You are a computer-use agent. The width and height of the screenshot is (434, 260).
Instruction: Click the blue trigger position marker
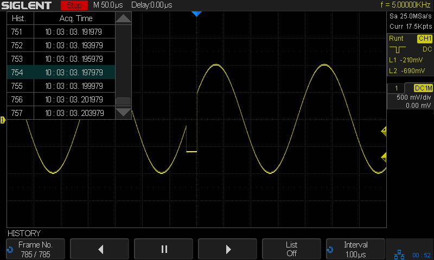[x=196, y=14]
